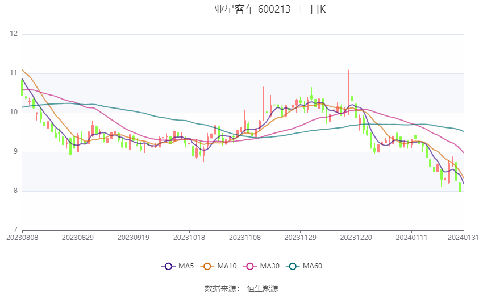The height and width of the screenshot is (294, 483).
Task: Click the data source text 恒生聚源
Action: tap(263, 288)
